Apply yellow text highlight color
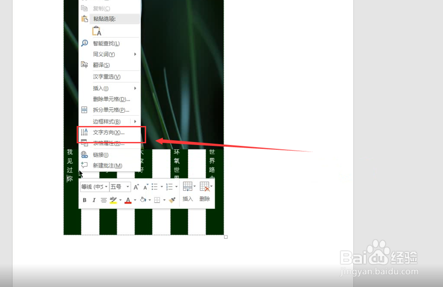 (113, 200)
